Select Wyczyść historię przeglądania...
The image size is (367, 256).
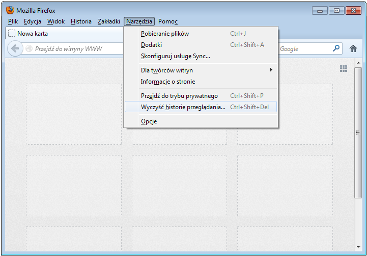201,107
